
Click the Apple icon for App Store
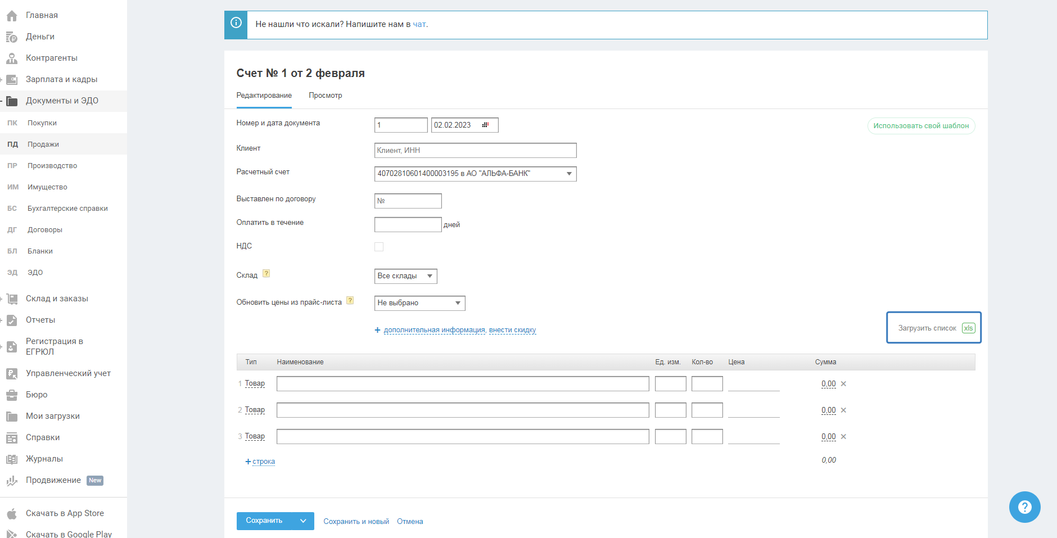(12, 514)
